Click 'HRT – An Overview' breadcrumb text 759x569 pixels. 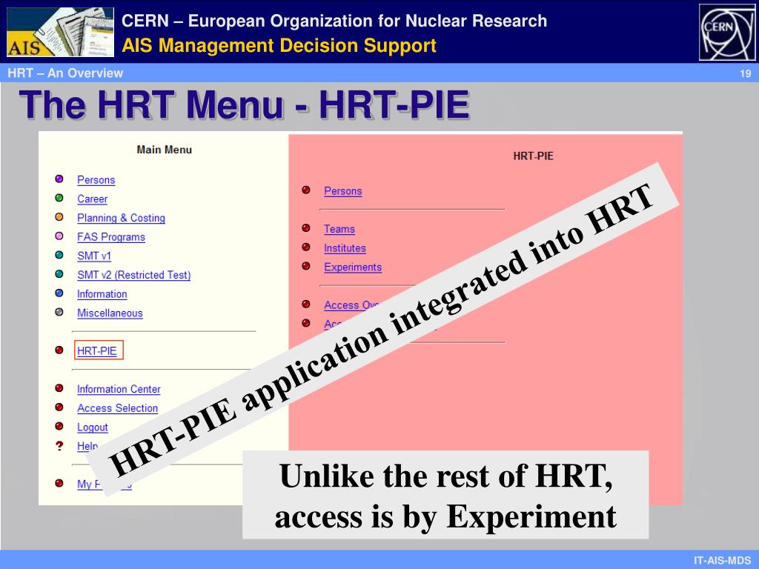click(65, 73)
